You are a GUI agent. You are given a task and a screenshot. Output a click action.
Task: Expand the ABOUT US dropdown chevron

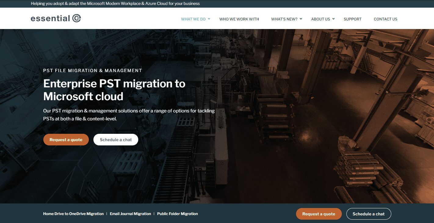(x=333, y=19)
